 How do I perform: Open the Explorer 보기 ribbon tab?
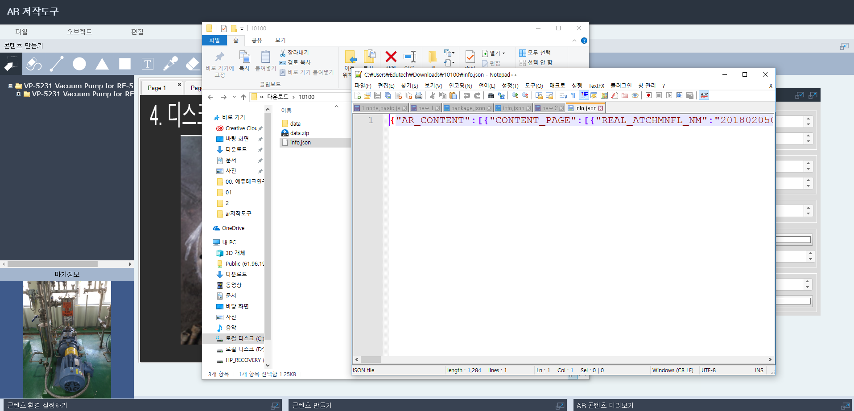(280, 40)
